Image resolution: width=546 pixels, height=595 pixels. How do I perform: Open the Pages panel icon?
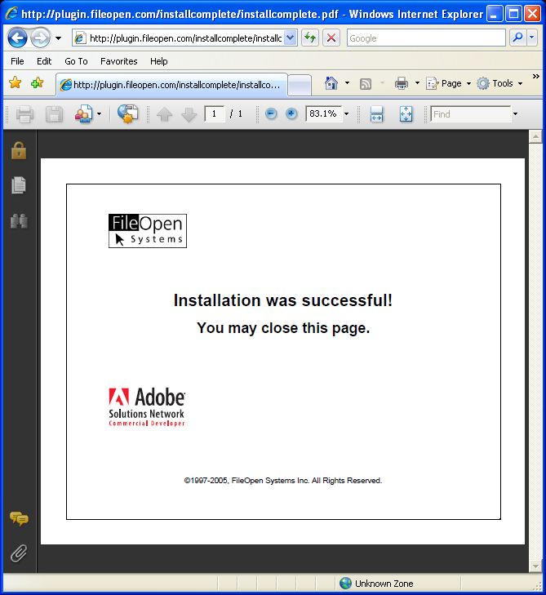coord(19,185)
